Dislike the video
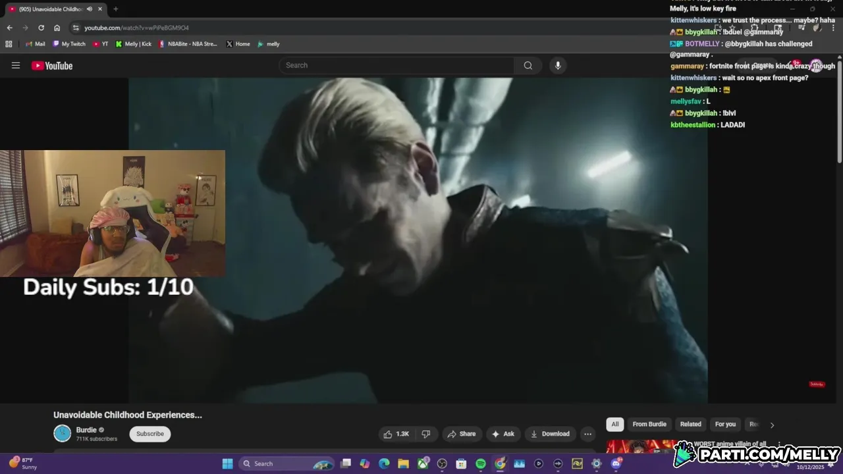843x474 pixels. [426, 434]
